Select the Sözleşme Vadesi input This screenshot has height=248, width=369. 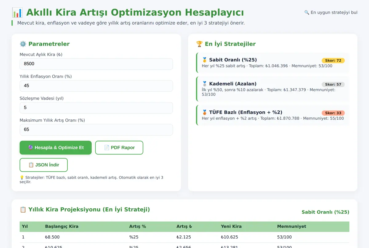click(96, 108)
